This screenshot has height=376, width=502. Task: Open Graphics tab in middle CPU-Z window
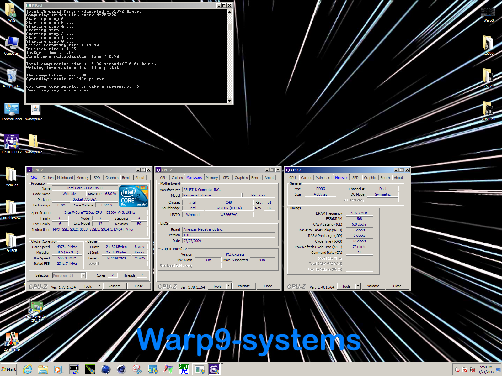click(241, 178)
